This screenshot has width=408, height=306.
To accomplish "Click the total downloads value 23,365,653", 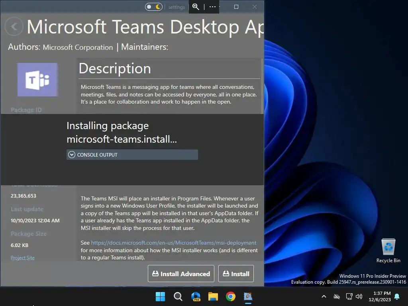I will point(24,196).
